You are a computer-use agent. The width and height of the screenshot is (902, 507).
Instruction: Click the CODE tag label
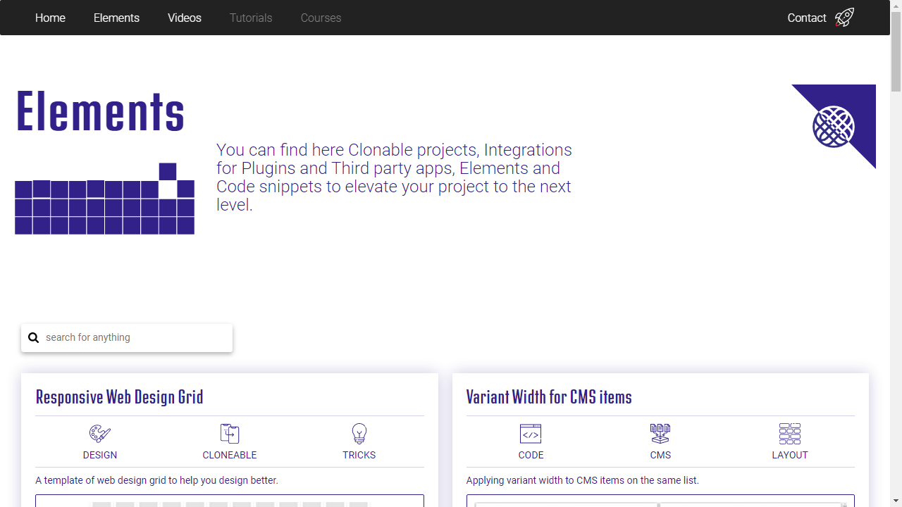531,455
